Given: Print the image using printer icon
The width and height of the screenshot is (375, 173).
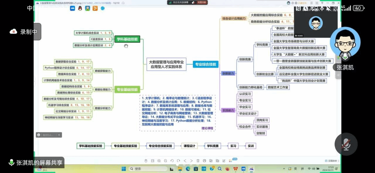Looking at the screenshot, I should [x=204, y=161].
